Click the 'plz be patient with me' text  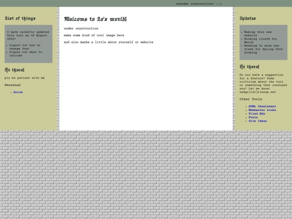tap(24, 78)
